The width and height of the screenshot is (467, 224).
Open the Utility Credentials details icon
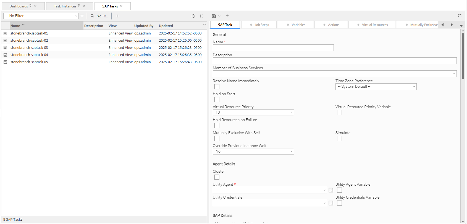(x=331, y=203)
